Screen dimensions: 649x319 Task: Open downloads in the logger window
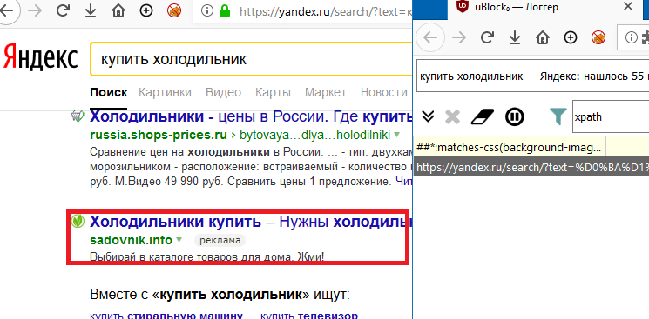click(515, 38)
